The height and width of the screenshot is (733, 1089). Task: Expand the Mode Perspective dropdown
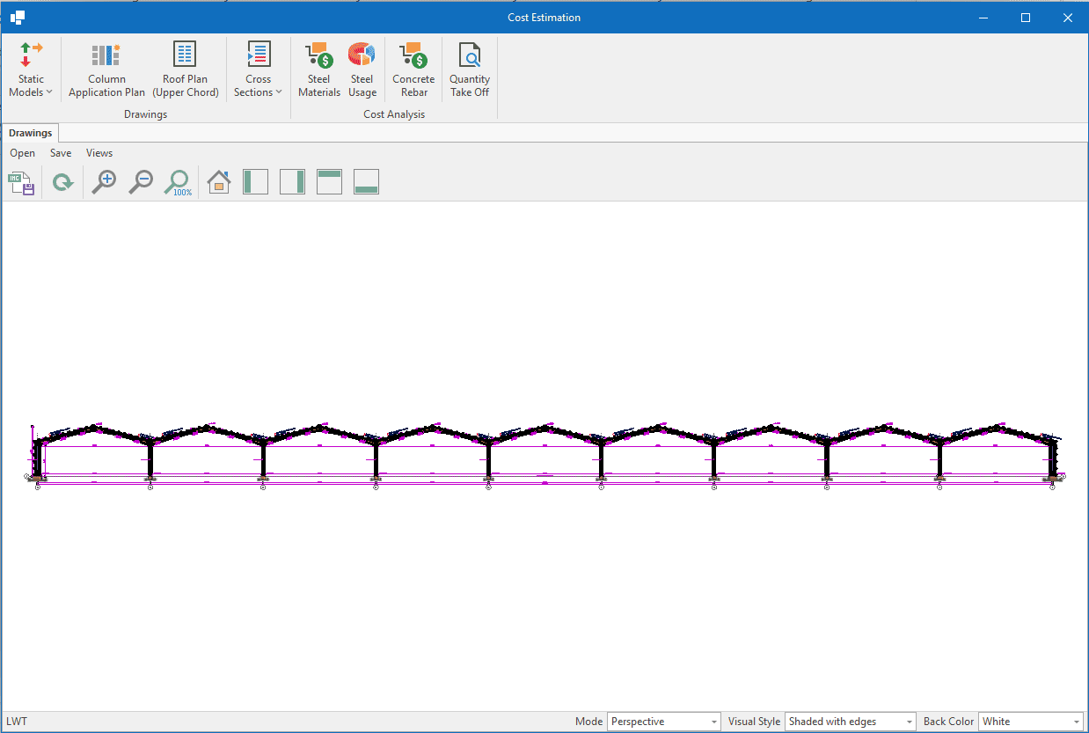click(664, 722)
